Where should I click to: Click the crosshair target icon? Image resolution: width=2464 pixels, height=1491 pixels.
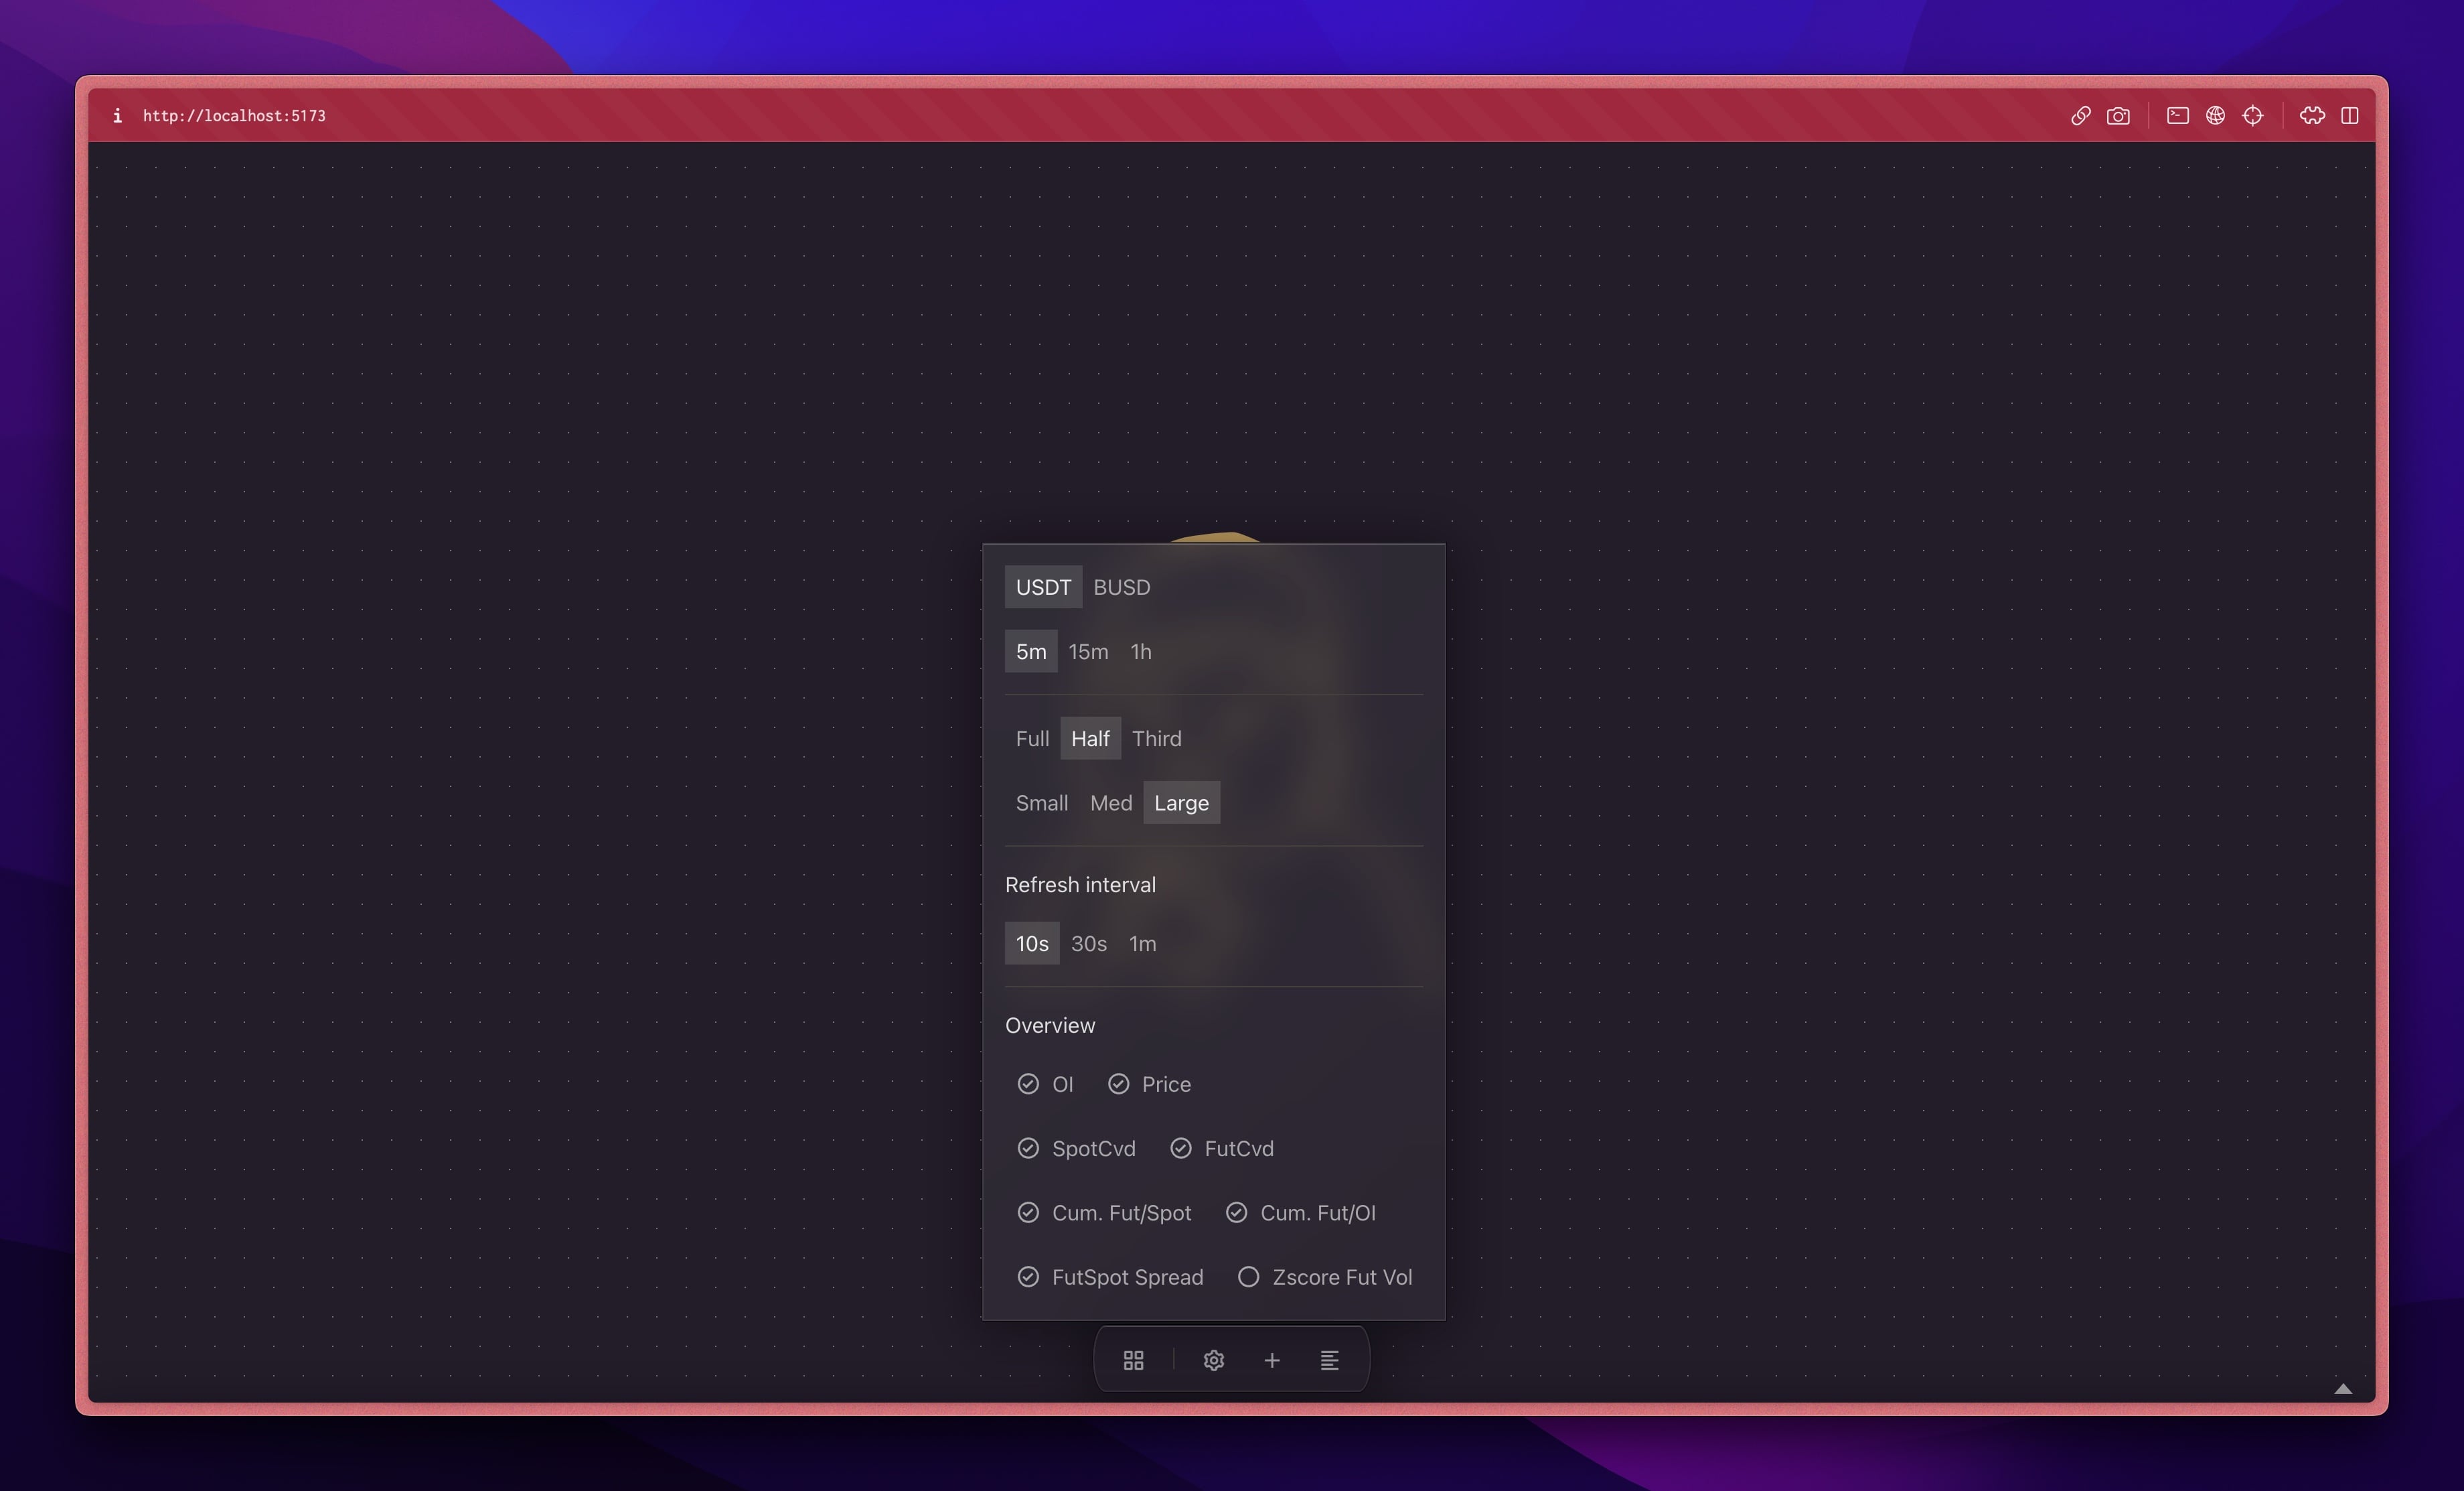pos(2252,115)
